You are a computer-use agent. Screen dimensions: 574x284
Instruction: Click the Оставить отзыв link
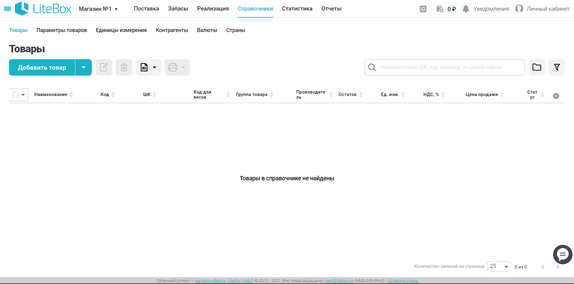click(402, 281)
